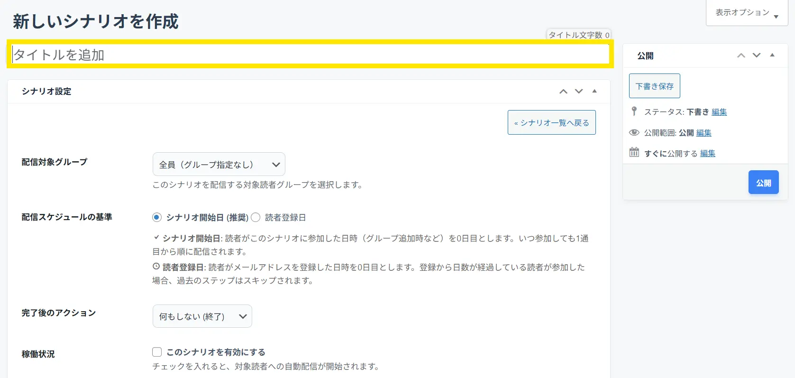Select シナリオ開始日 (推奨) radio button
Image resolution: width=795 pixels, height=378 pixels.
pyautogui.click(x=157, y=217)
